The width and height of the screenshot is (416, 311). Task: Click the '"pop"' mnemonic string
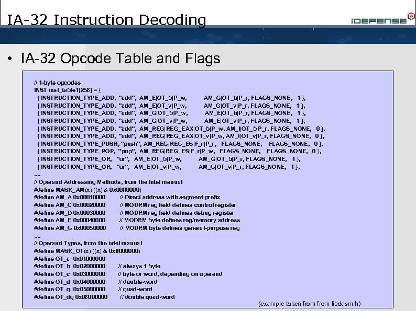(127, 152)
